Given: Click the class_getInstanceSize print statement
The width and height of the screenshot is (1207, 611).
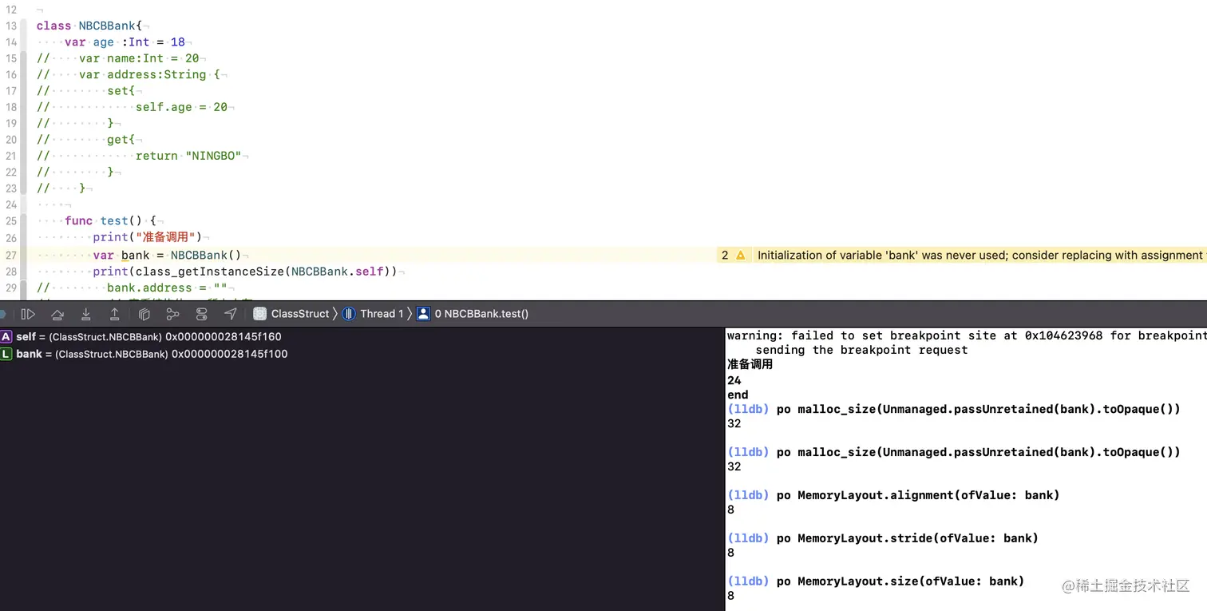Looking at the screenshot, I should (x=244, y=272).
